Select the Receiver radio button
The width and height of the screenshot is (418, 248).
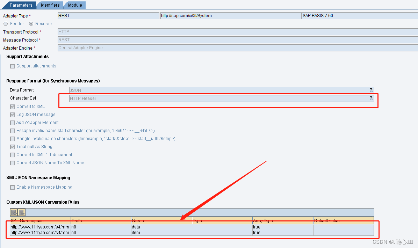tap(31, 24)
